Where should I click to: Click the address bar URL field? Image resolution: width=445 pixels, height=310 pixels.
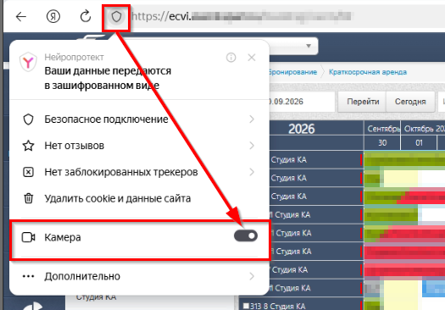tap(242, 16)
